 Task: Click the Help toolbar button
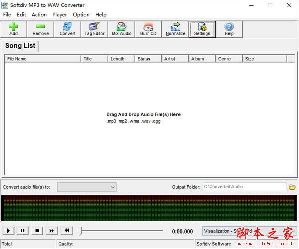pos(229,29)
